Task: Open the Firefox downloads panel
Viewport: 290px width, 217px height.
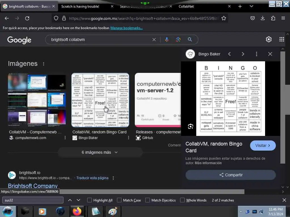Action: click(263, 18)
